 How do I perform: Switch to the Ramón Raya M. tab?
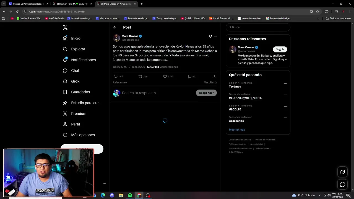[x=72, y=4]
